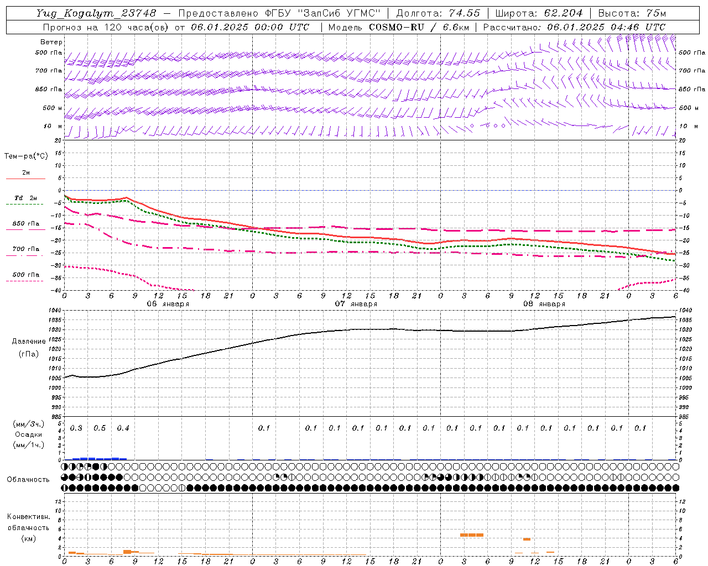Select the elevation text Высота: 75м
The width and height of the screenshot is (708, 566).
(x=632, y=13)
